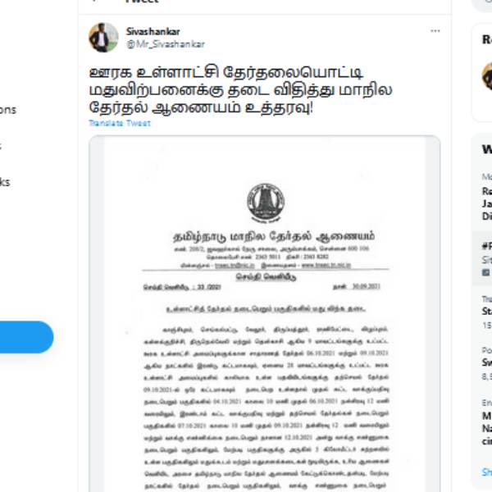Open Sivashankar's profile picture
This screenshot has height=492, width=492.
click(103, 38)
